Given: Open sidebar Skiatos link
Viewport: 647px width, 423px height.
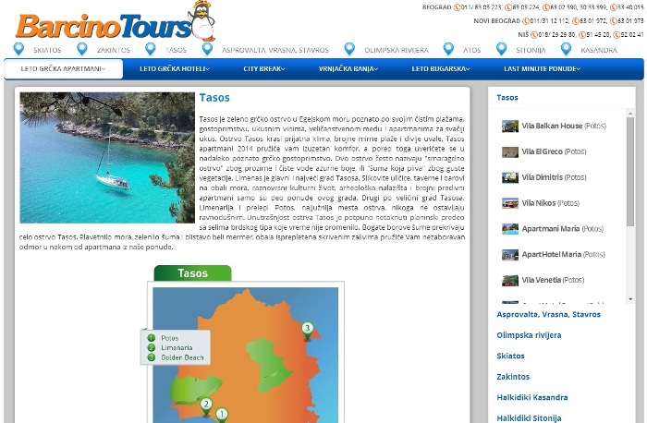Looking at the screenshot, I should click(x=510, y=356).
